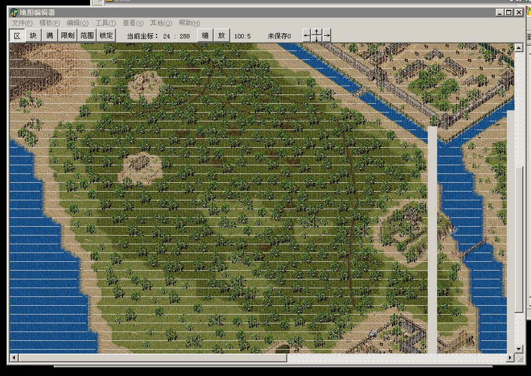
Task: Toggle the 锁定 button
Action: [106, 36]
